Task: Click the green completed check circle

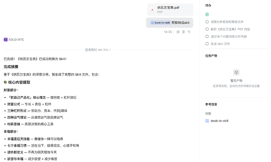Action: point(207,15)
